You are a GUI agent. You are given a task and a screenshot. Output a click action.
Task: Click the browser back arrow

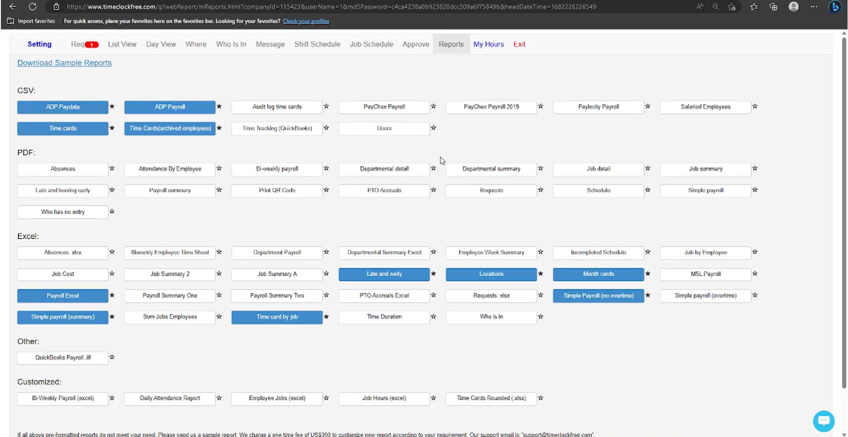click(13, 6)
